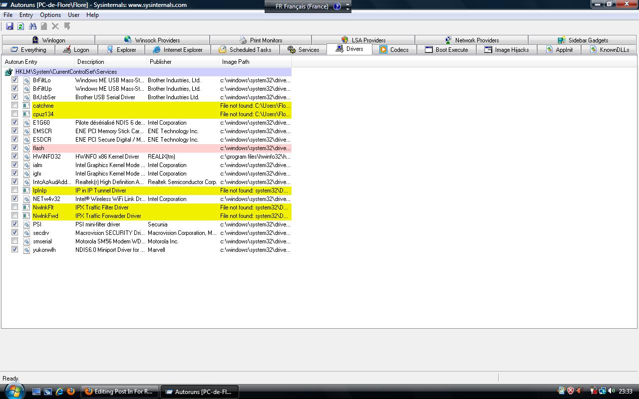
Task: Sort by the Description column header
Action: [111, 62]
